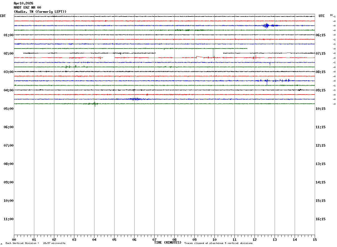Select the 01:00 CDT time label
This screenshot has height=247, width=337.
click(x=9, y=35)
